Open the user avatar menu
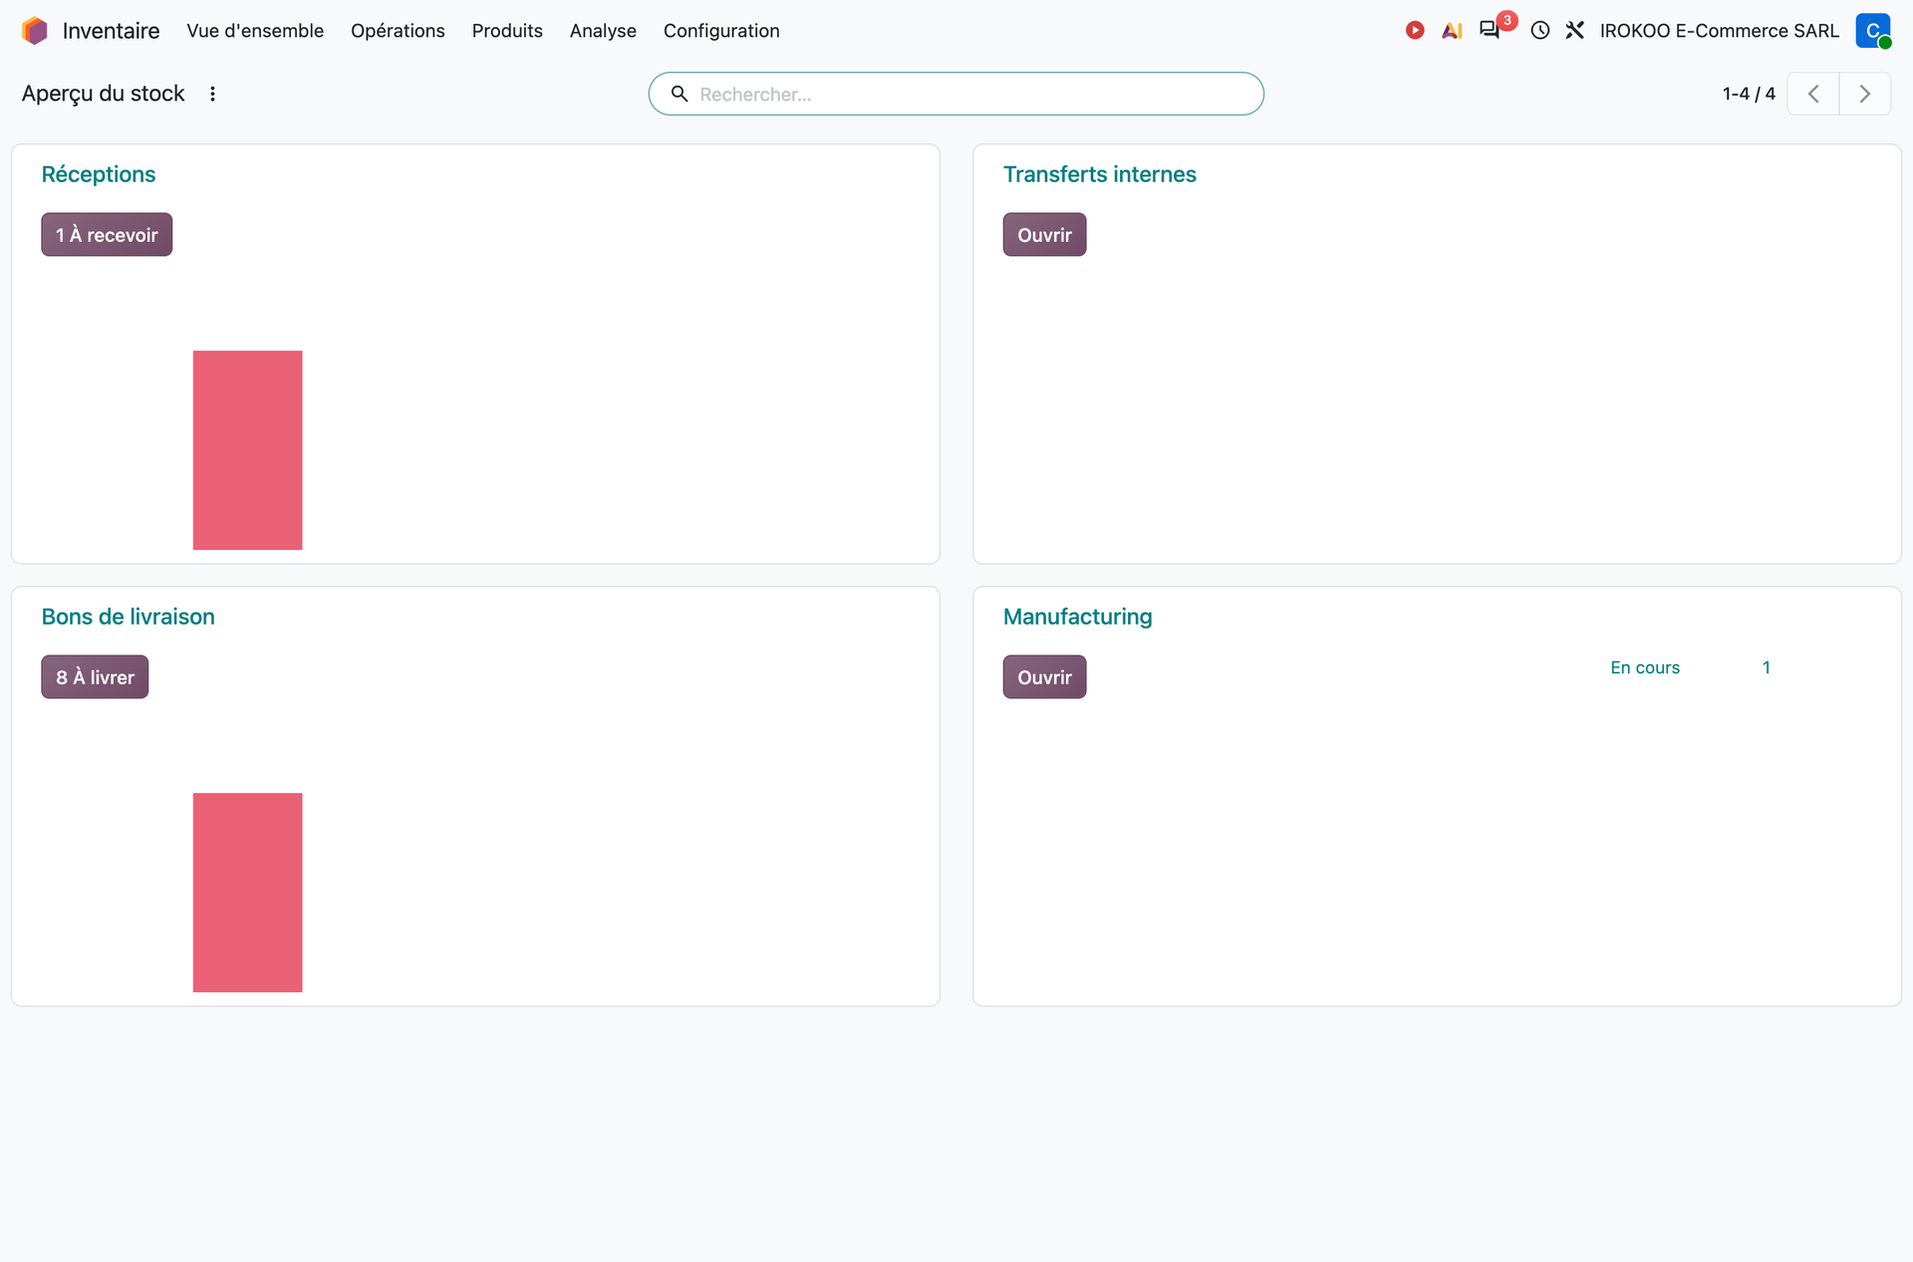Screen dimensions: 1913x1262 click(1873, 31)
